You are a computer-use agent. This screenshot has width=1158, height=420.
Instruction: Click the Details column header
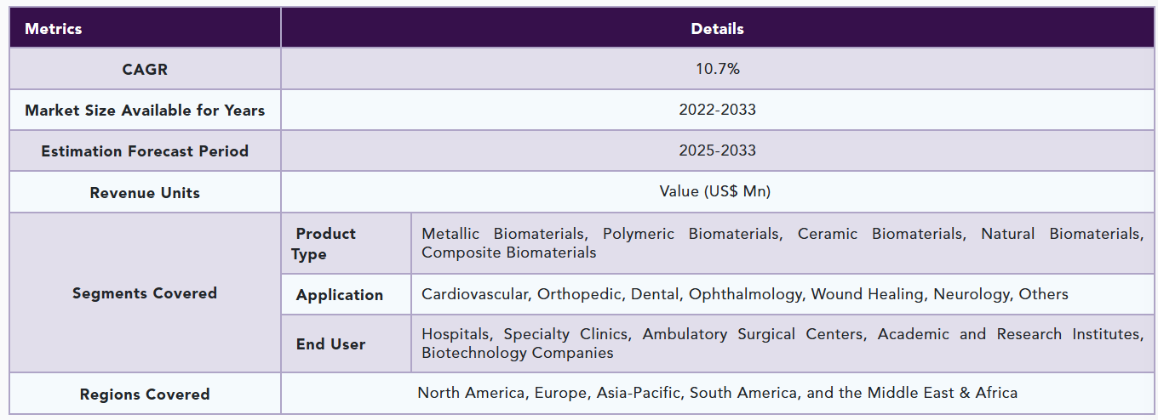point(717,28)
